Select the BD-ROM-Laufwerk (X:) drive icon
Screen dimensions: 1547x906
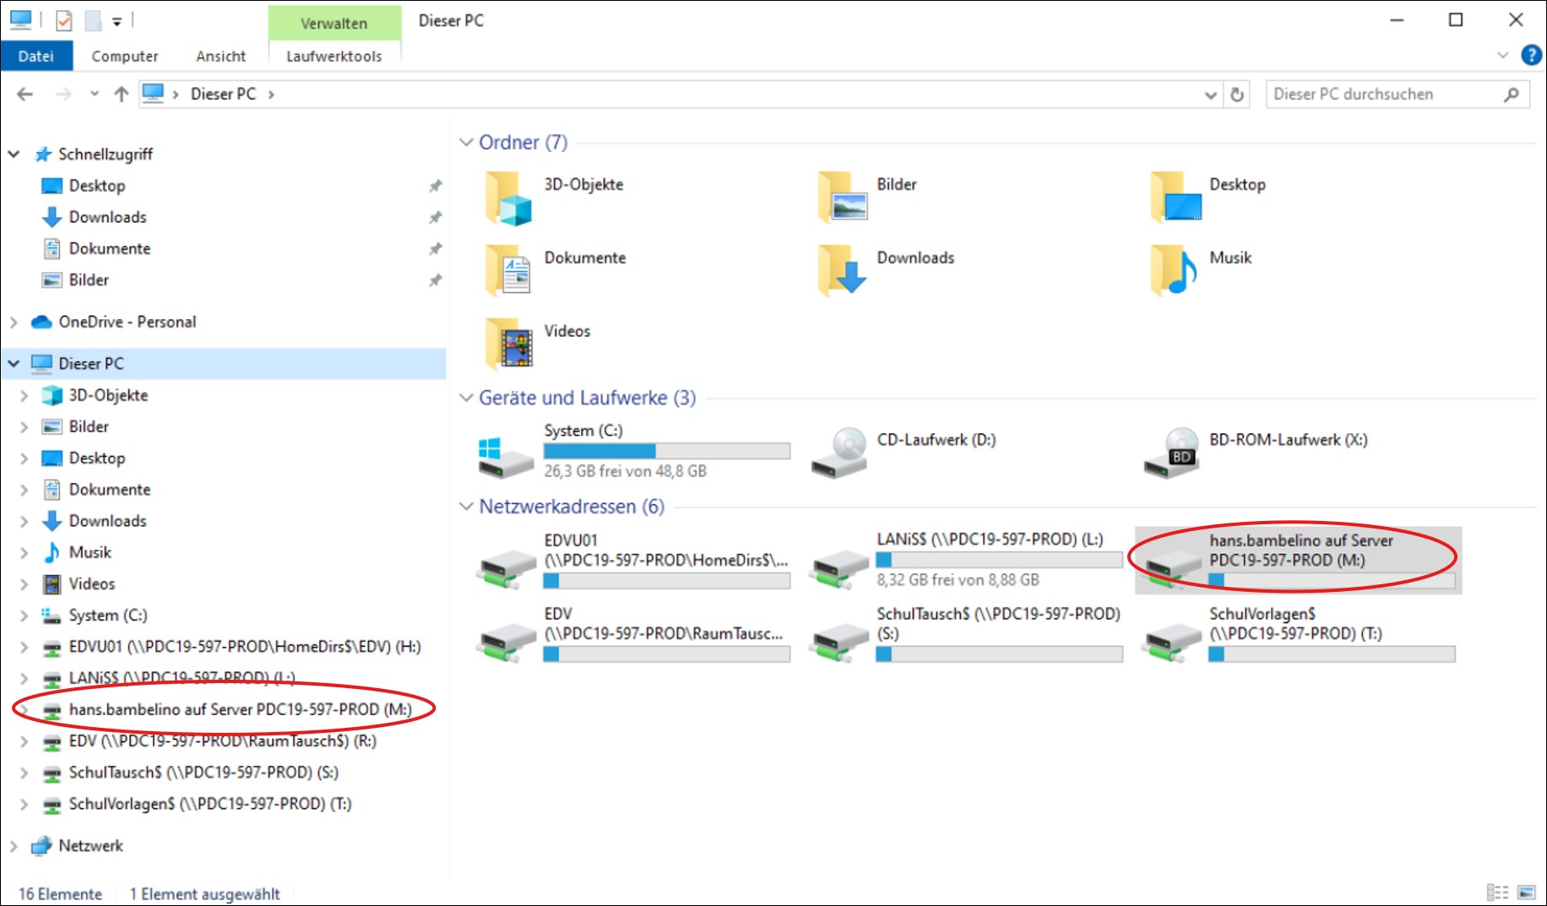[1171, 454]
